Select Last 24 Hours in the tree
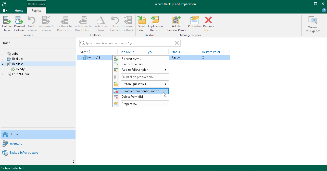This screenshot has width=327, height=171. [x=21, y=74]
